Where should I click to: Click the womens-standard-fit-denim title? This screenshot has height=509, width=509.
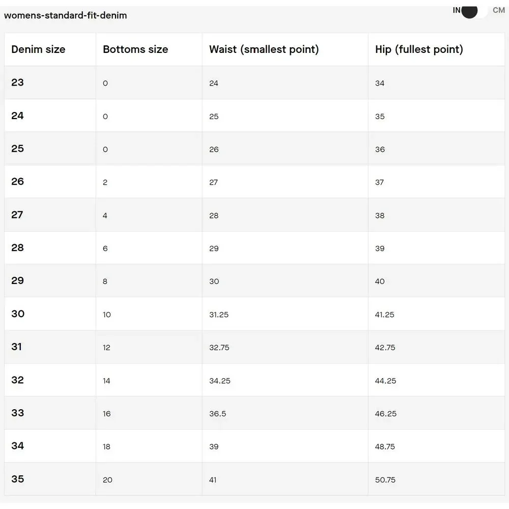(x=66, y=15)
